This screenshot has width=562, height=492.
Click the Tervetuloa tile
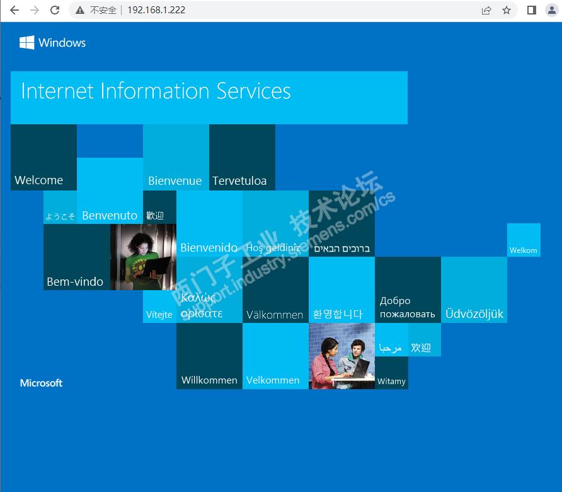coord(243,157)
